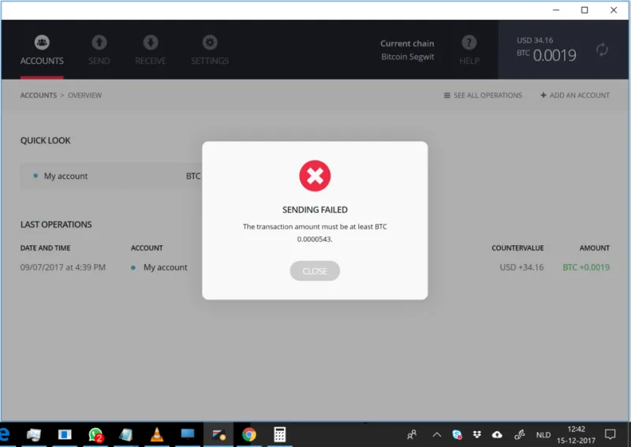Open the Accounts tab
Screen dimensions: 631x447
point(42,50)
